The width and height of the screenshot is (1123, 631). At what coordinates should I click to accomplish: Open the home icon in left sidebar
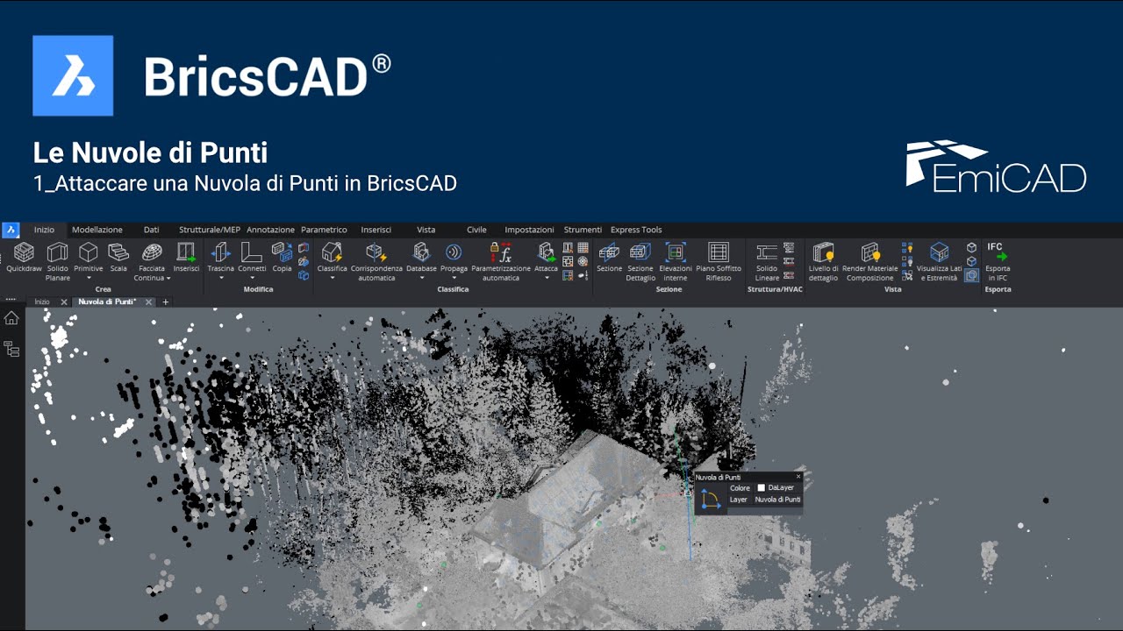11,318
